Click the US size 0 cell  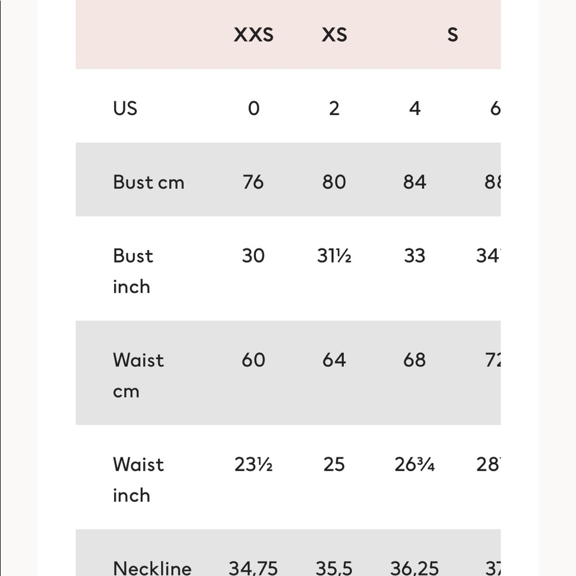253,108
